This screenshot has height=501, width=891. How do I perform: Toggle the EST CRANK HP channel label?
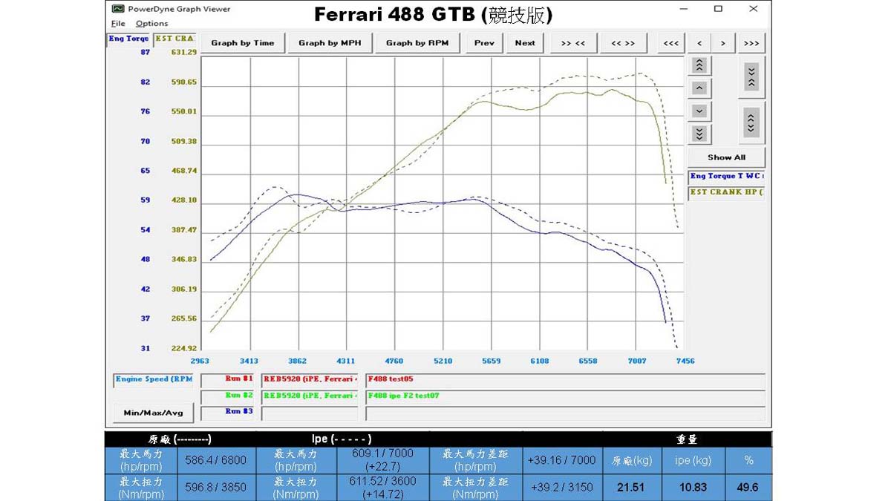[x=725, y=192]
